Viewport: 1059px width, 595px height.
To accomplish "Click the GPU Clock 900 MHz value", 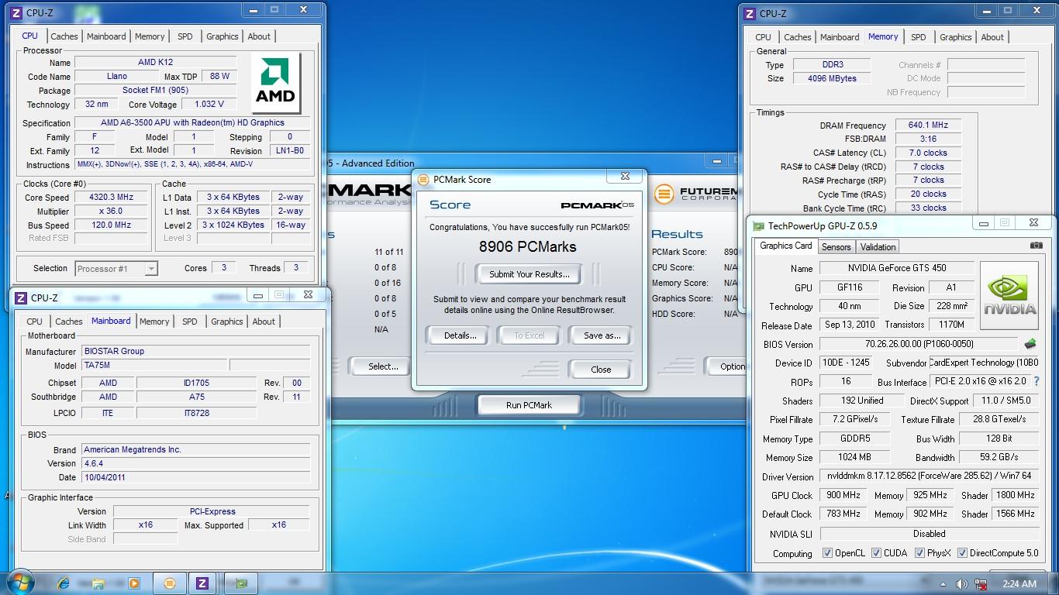I will (x=843, y=495).
